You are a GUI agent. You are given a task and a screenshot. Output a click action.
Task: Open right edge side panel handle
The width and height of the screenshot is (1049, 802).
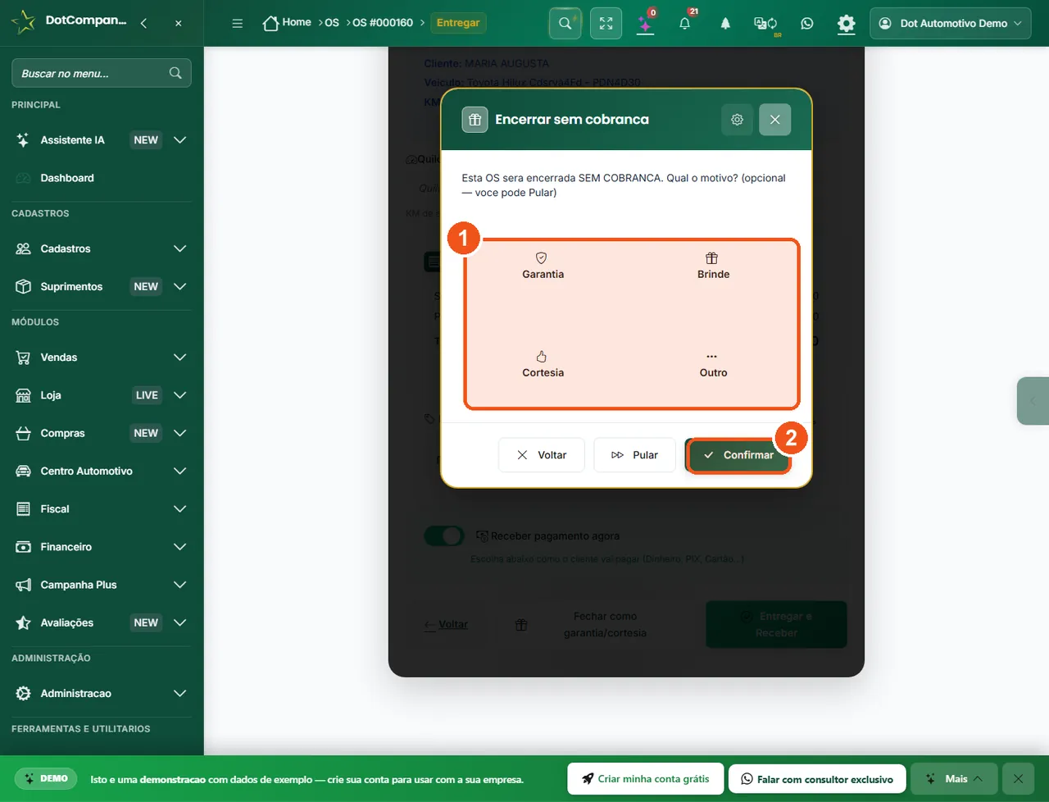click(1033, 401)
